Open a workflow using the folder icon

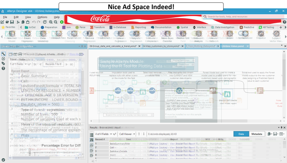click(x=7, y=22)
